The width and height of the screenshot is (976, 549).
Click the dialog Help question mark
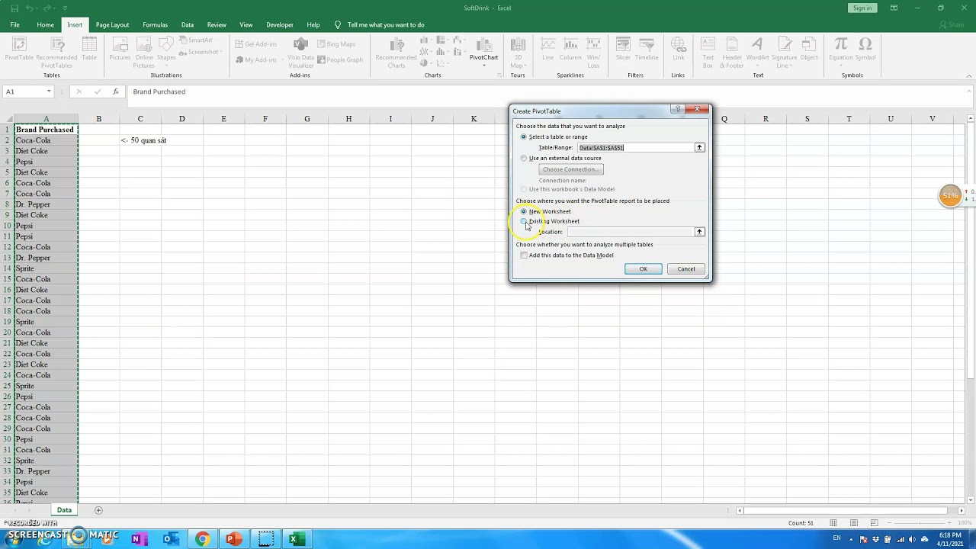pos(678,110)
